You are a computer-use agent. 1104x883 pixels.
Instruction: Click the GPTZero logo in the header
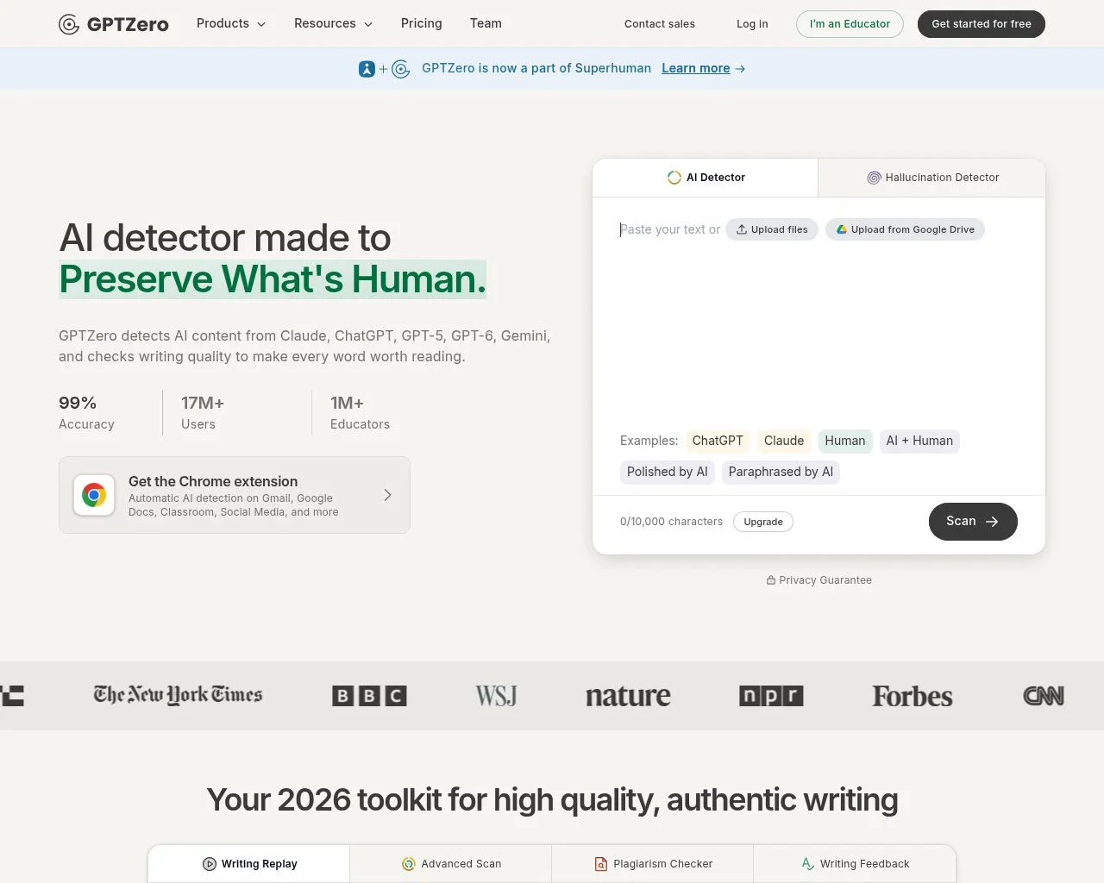coord(113,24)
